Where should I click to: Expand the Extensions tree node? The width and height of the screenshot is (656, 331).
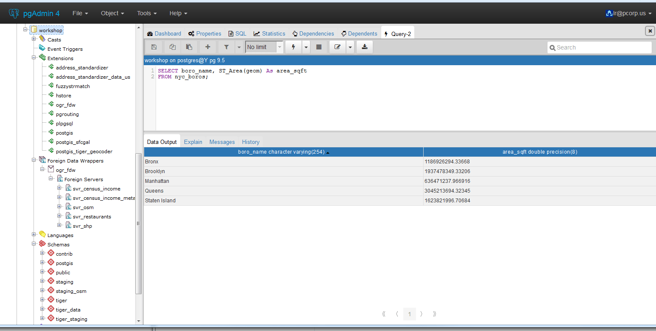(33, 58)
